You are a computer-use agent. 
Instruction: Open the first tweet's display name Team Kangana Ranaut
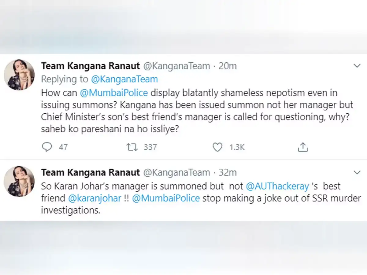point(91,66)
